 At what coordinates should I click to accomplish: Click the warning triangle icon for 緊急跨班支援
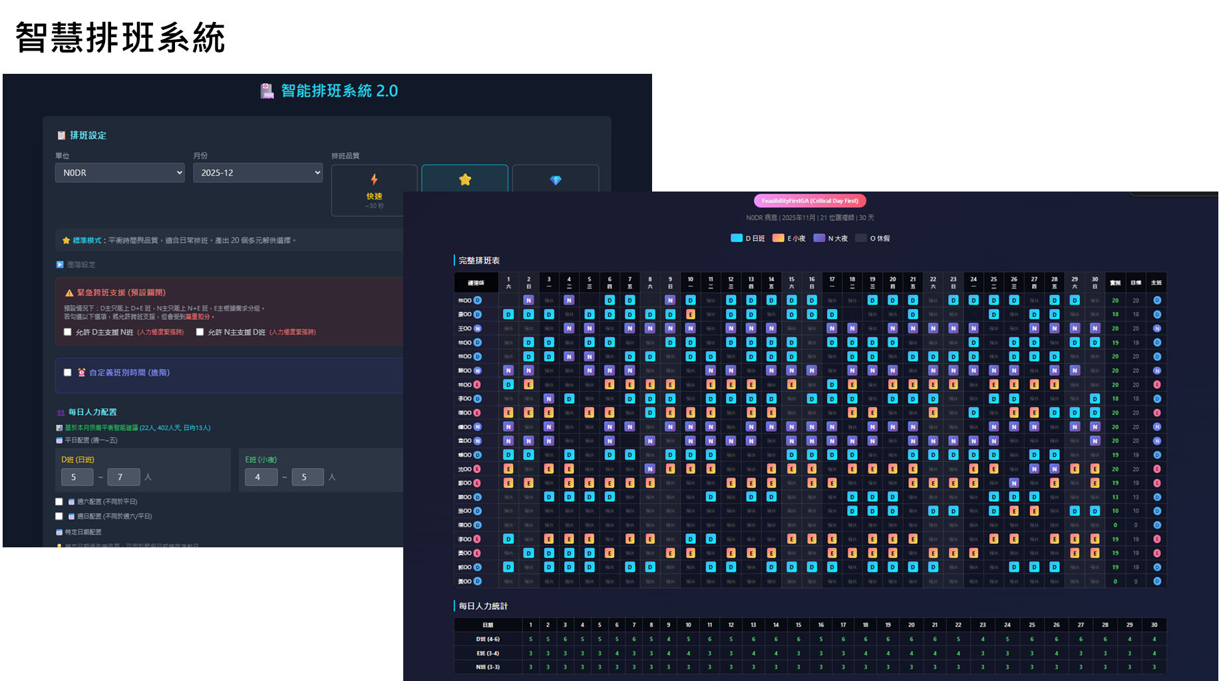69,293
